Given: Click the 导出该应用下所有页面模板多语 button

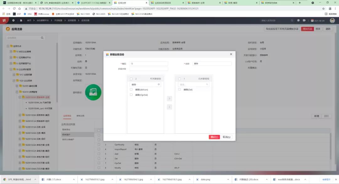Looking at the screenshot, I should [x=282, y=29].
